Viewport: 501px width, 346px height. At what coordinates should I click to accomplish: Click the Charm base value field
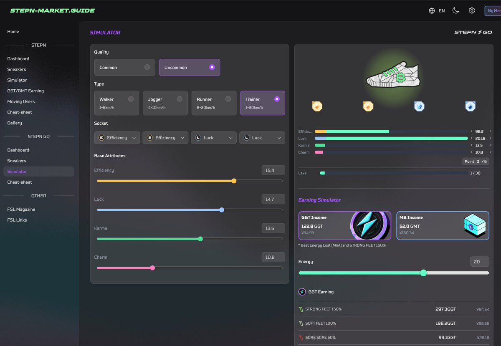coord(273,257)
